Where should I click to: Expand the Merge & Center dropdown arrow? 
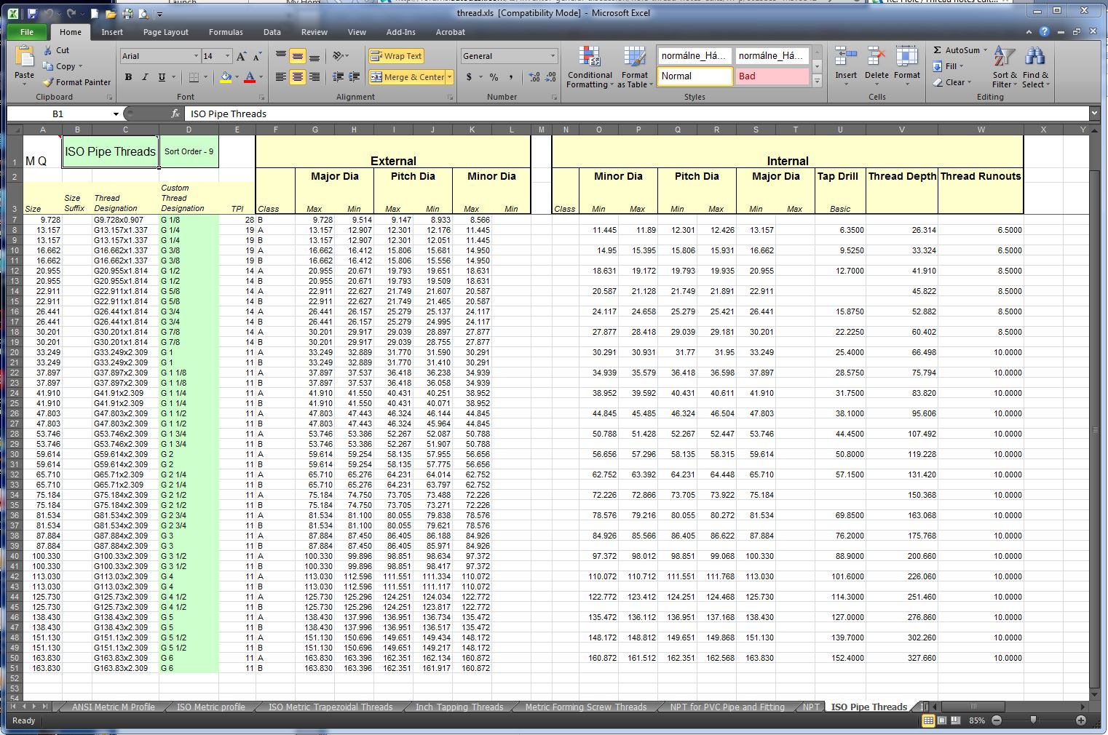coord(450,77)
